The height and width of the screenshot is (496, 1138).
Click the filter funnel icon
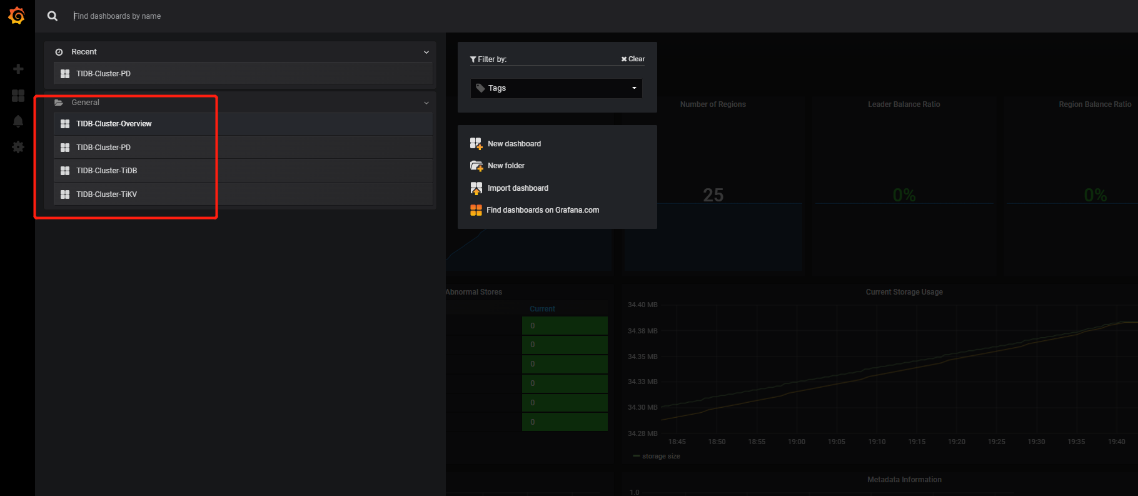473,59
